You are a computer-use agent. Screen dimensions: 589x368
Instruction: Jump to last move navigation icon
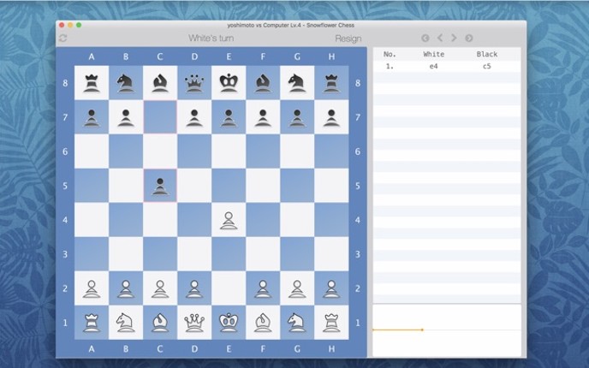coord(469,38)
